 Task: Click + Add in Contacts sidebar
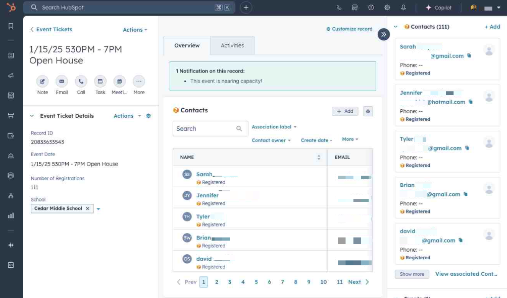click(492, 27)
